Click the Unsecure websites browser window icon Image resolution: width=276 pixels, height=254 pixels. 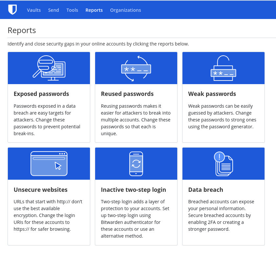49,164
